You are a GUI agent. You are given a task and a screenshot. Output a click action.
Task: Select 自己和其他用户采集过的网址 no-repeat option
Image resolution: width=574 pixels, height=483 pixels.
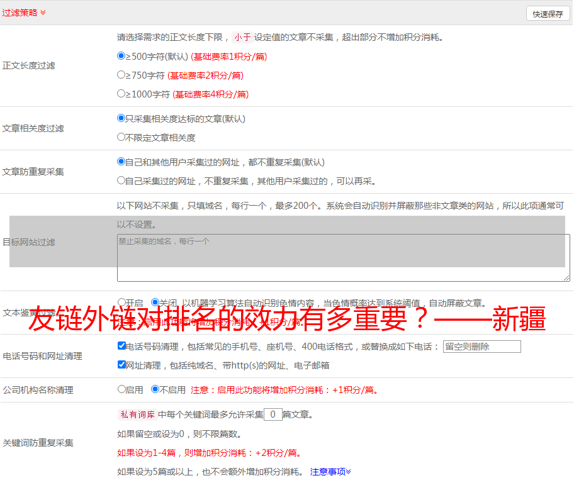pyautogui.click(x=121, y=162)
